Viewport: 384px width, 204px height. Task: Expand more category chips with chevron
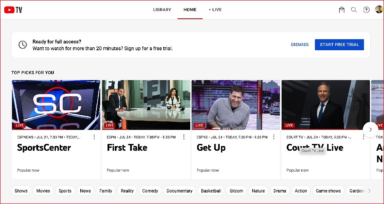(369, 191)
